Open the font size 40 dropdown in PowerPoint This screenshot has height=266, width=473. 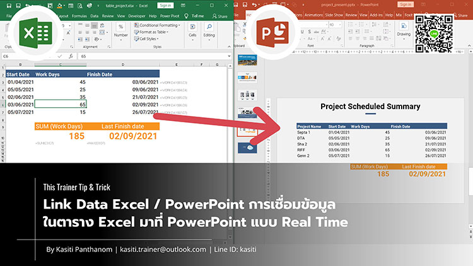point(341,25)
